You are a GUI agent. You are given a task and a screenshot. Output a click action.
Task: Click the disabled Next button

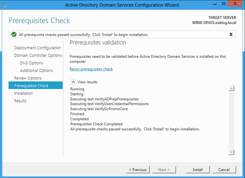click(164, 170)
